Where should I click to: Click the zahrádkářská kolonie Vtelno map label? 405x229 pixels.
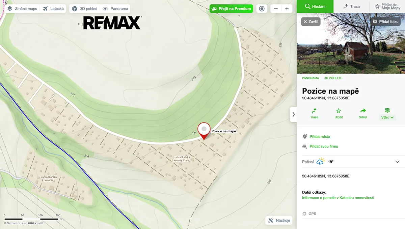(183, 159)
